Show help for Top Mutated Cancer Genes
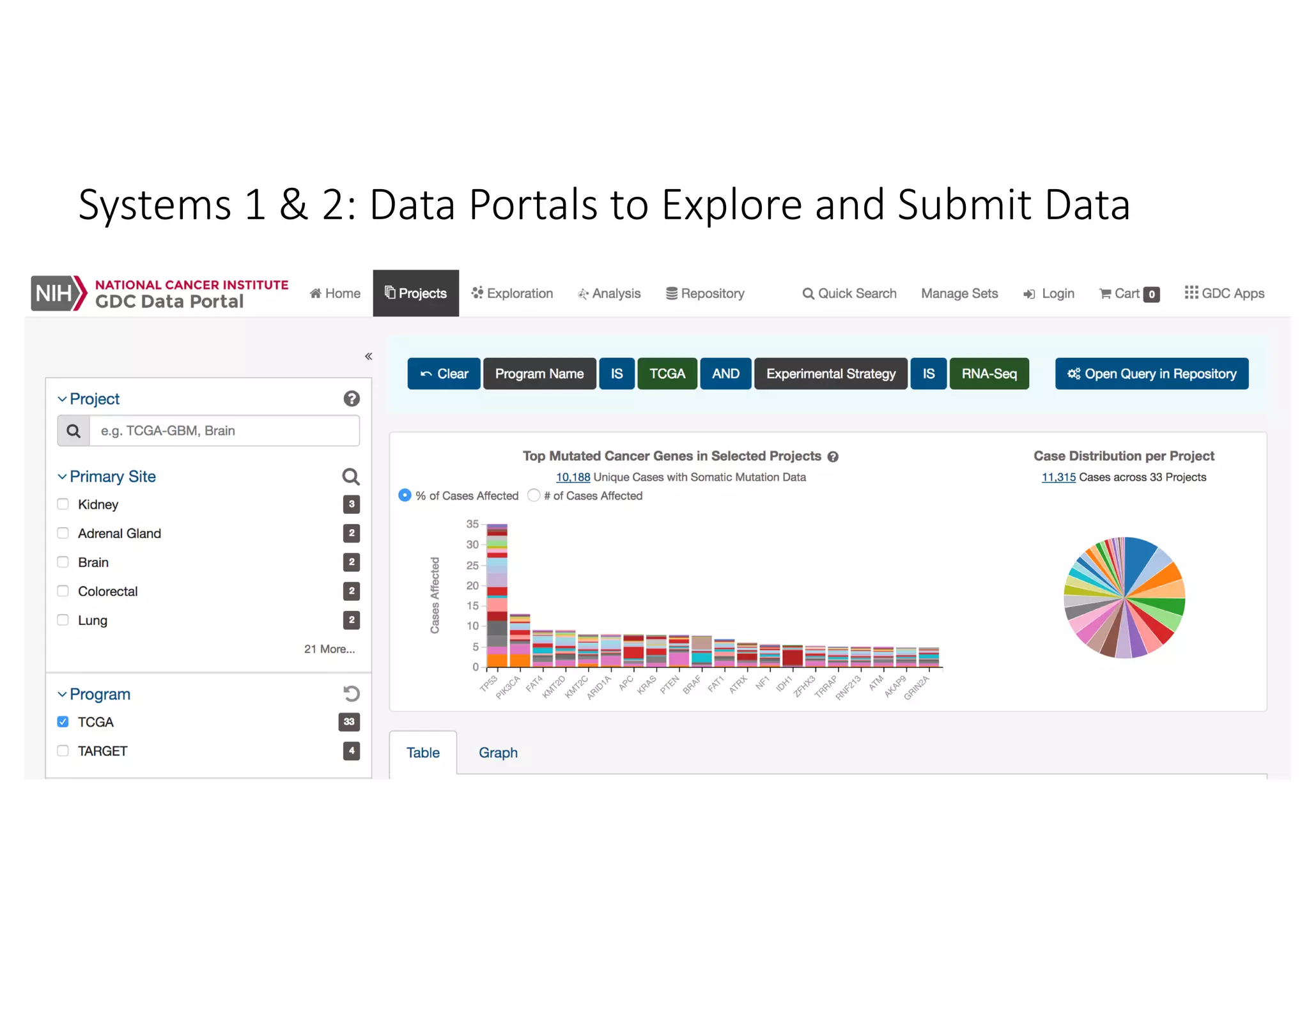 pyautogui.click(x=832, y=457)
